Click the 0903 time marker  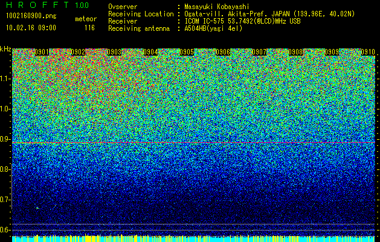pos(114,52)
